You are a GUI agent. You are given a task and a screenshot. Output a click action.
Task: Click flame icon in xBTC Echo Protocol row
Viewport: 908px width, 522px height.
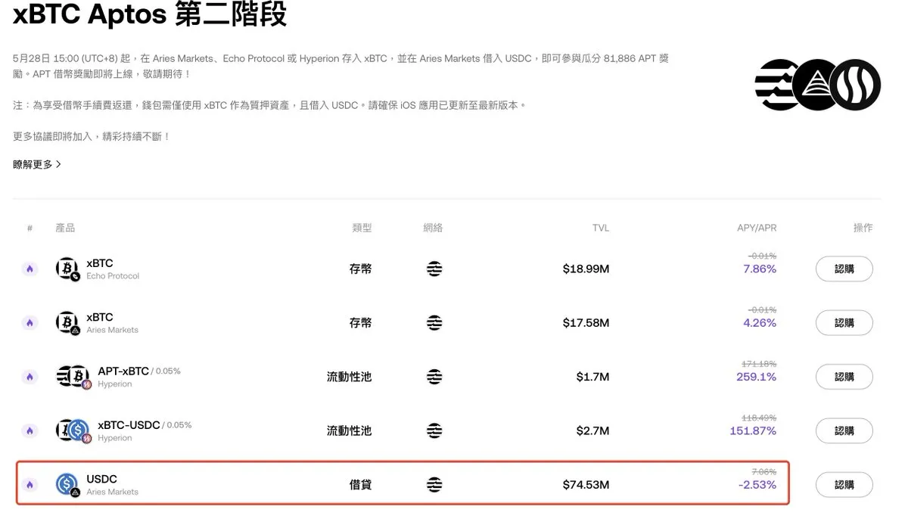coord(30,269)
